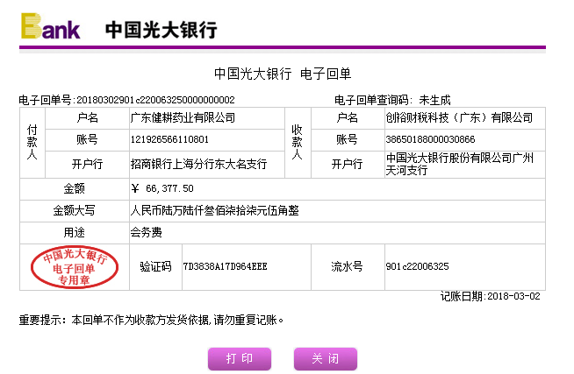Click the 电子回单查询码 label

tap(373, 100)
